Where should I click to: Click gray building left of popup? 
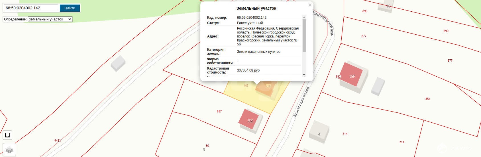pyautogui.click(x=118, y=63)
